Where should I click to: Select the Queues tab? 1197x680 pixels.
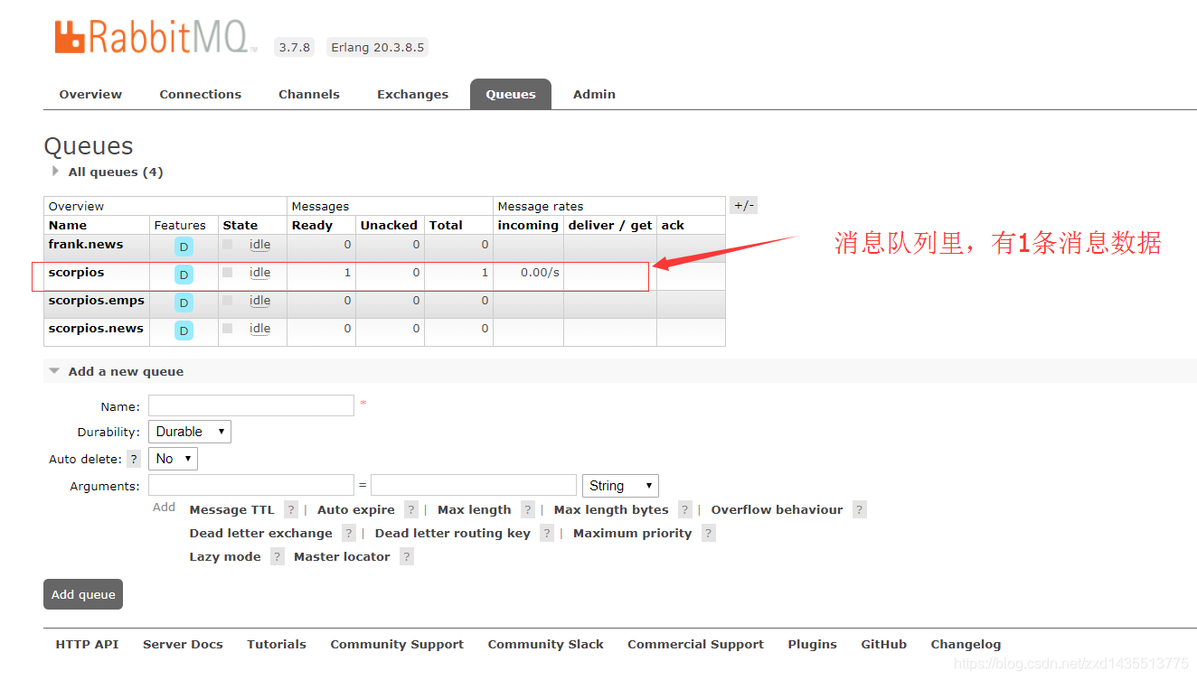pos(511,94)
